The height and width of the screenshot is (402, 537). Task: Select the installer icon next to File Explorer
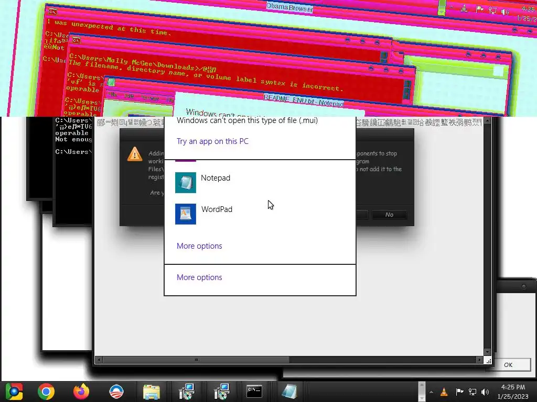point(187,392)
